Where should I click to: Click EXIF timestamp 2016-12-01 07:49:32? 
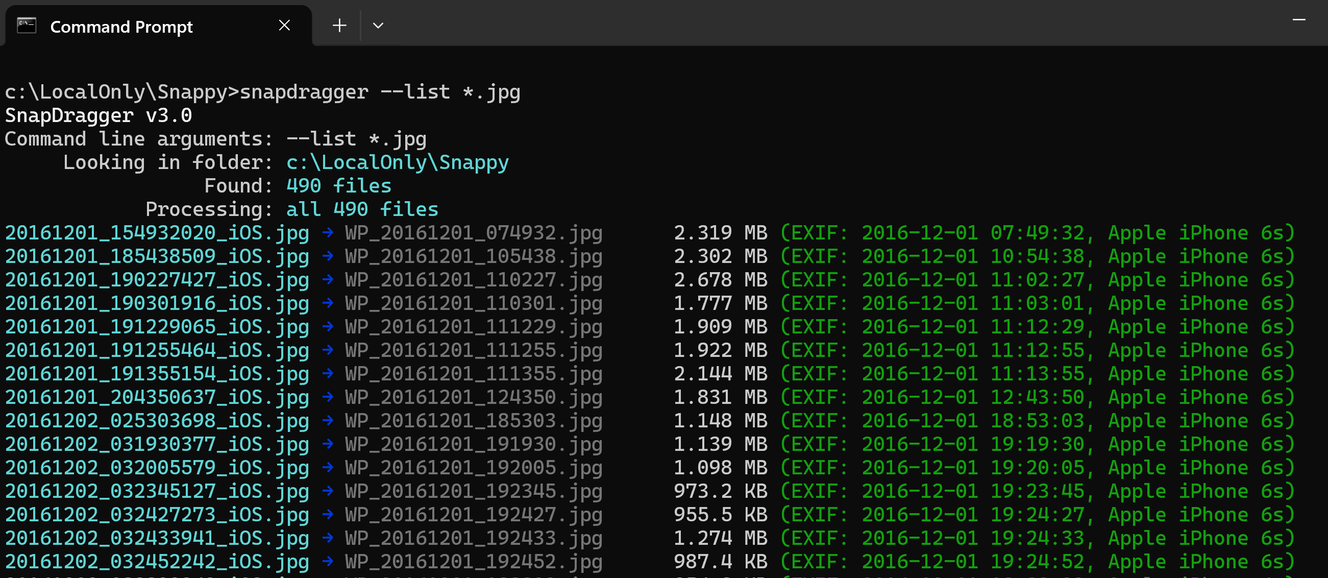[x=973, y=232]
